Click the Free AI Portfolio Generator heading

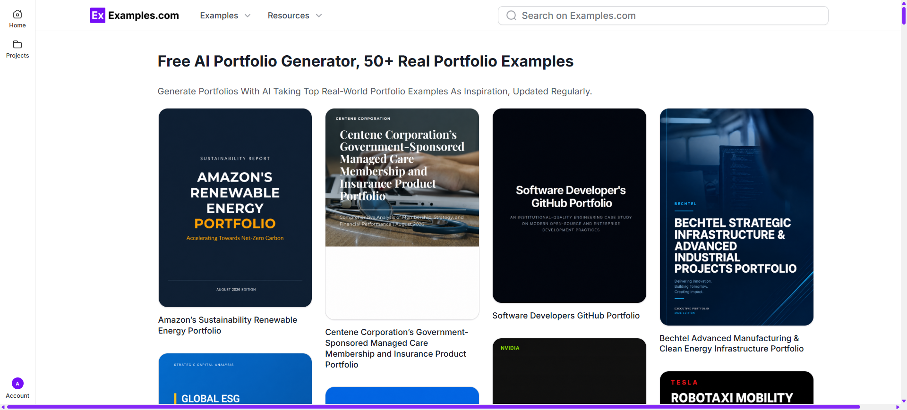366,61
